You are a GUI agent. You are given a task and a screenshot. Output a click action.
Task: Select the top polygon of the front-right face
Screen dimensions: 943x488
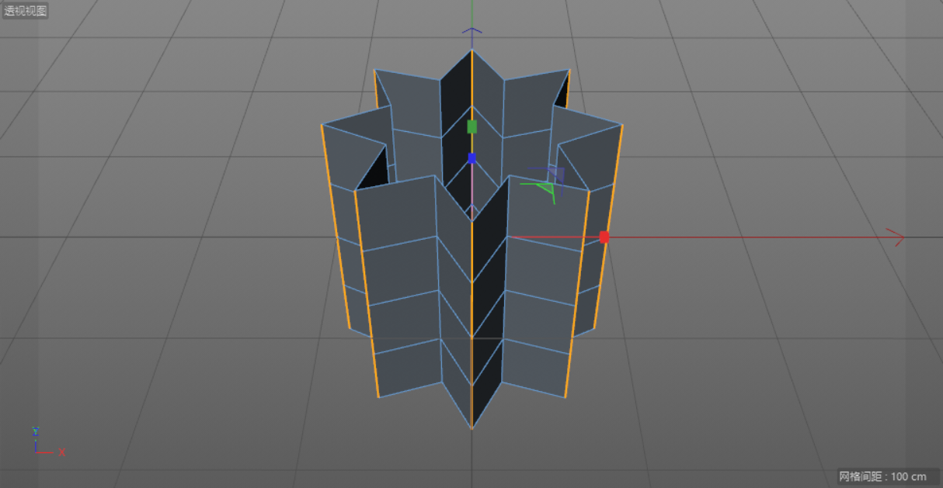(x=546, y=211)
